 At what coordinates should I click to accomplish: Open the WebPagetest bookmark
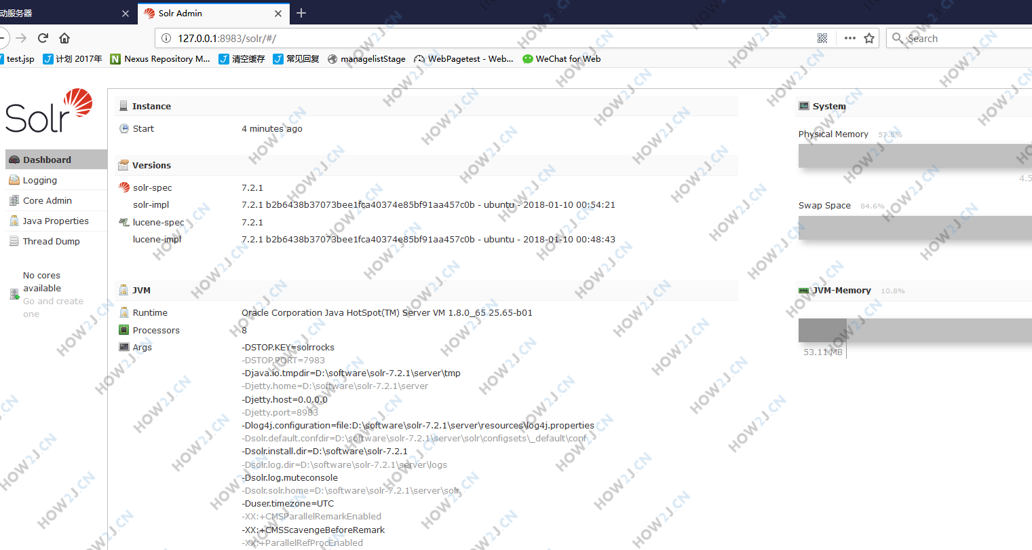pos(464,59)
